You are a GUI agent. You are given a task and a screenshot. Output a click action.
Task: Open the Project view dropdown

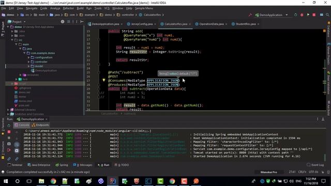[24, 22]
